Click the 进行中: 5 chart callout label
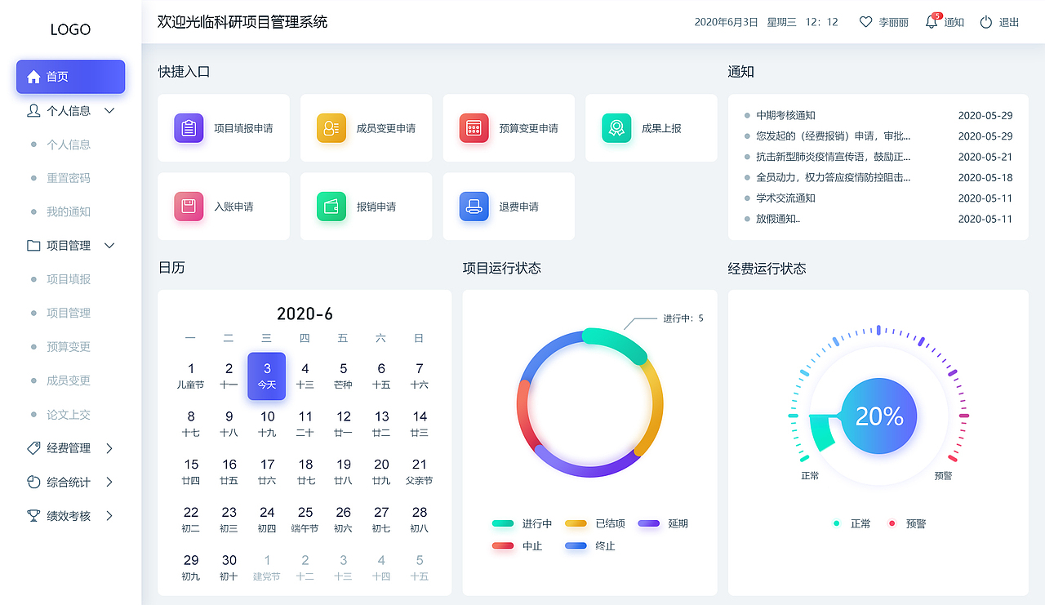 point(683,318)
